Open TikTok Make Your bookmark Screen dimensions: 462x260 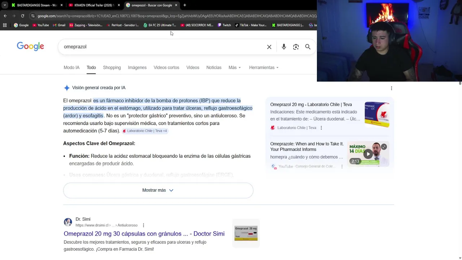pyautogui.click(x=250, y=25)
